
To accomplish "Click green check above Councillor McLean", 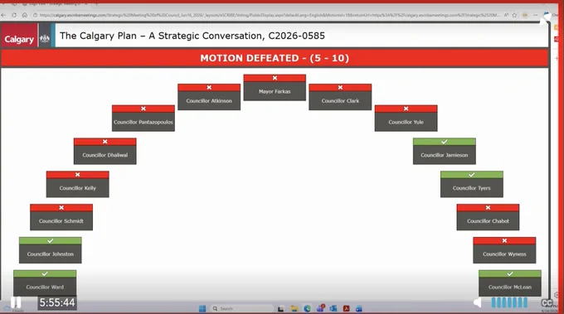I will pyautogui.click(x=510, y=273).
